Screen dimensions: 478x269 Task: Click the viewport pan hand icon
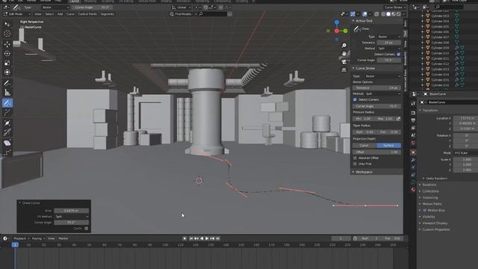[344, 53]
